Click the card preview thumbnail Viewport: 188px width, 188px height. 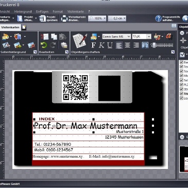click(184, 159)
